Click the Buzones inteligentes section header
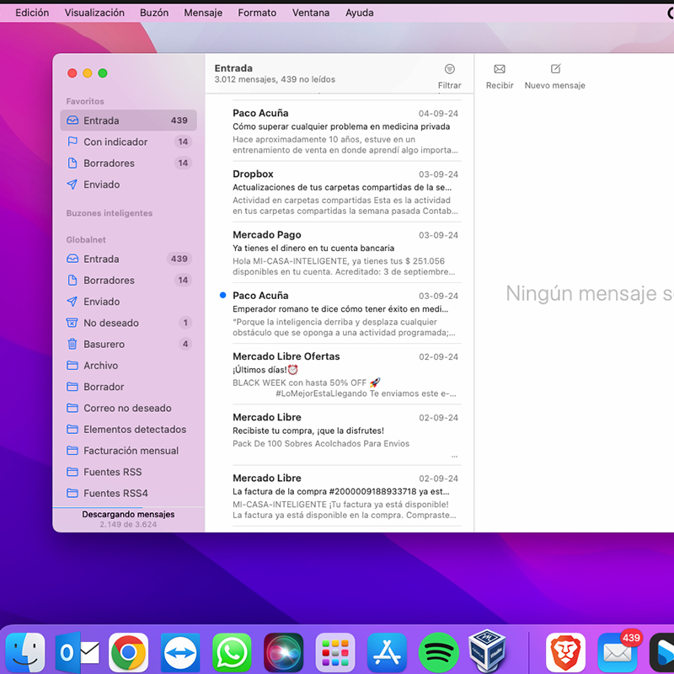The width and height of the screenshot is (674, 674). pos(110,213)
